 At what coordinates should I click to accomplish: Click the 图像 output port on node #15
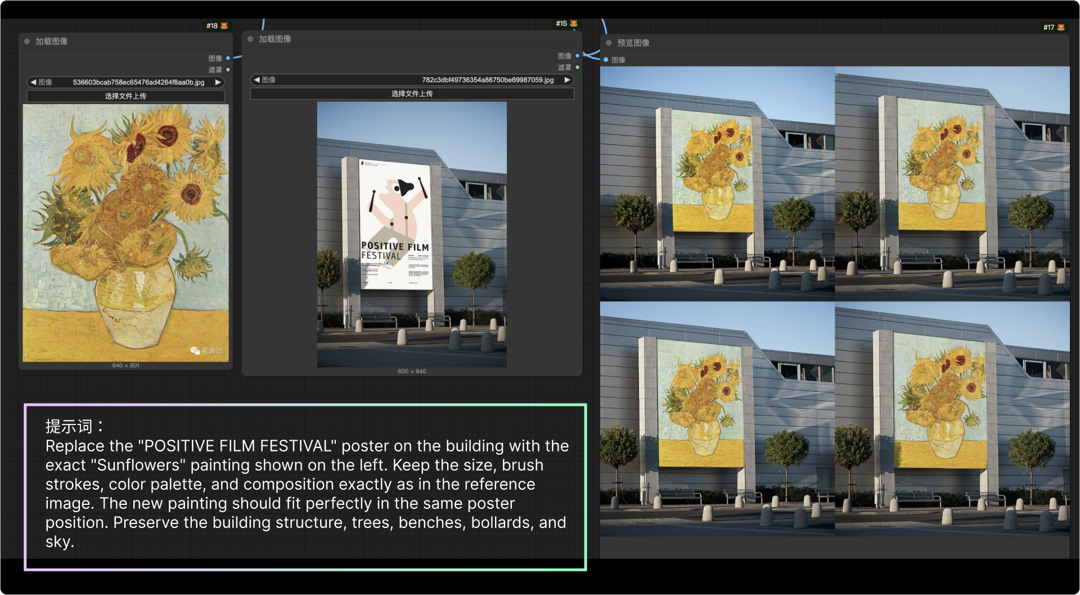tap(577, 56)
